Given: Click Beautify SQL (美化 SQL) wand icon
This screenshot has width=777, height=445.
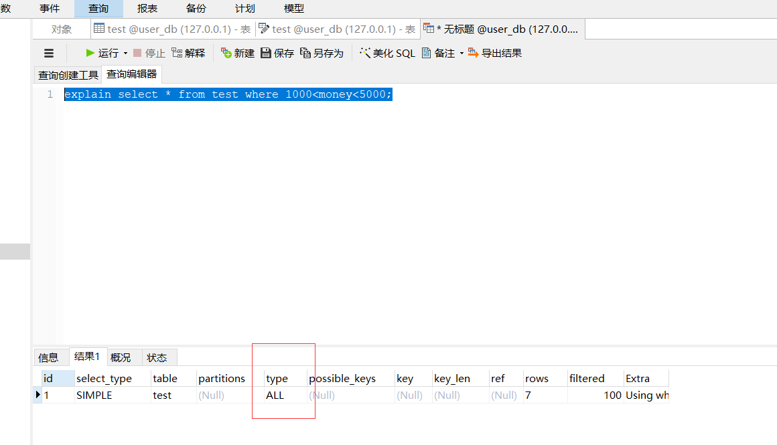Looking at the screenshot, I should (364, 53).
